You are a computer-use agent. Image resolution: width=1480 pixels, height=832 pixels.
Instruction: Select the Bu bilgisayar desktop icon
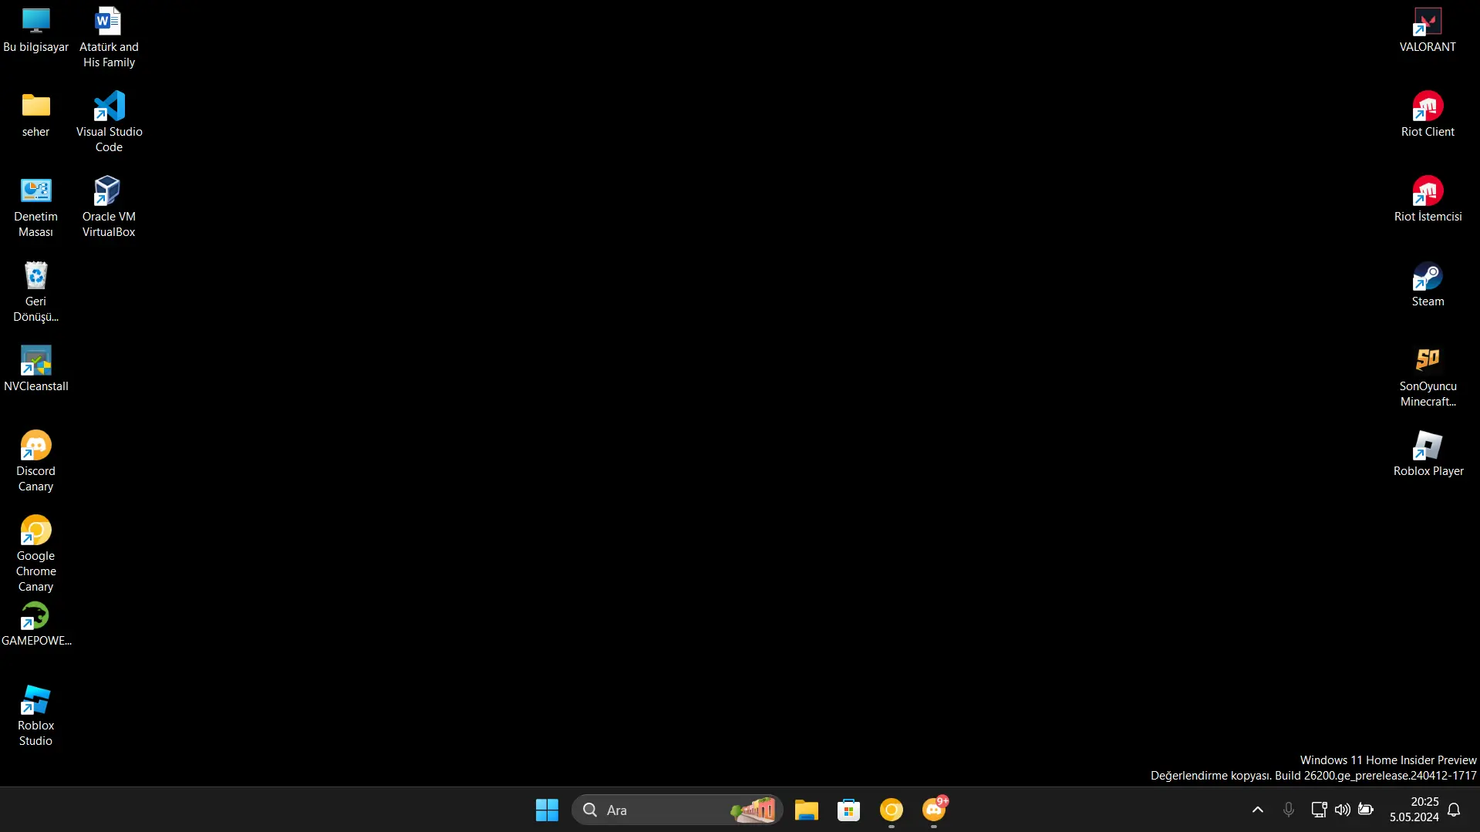(35, 31)
